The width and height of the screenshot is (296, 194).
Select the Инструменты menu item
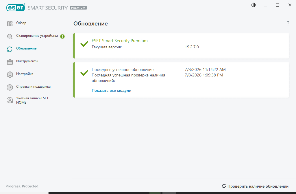[x=27, y=61]
